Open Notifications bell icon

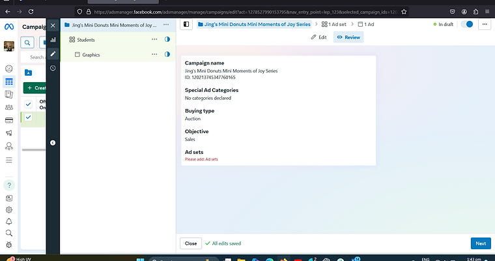tap(9, 221)
